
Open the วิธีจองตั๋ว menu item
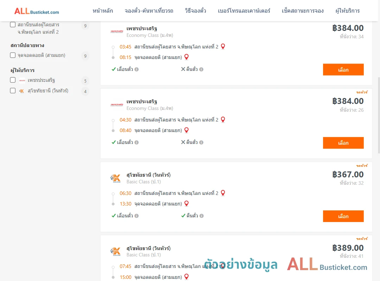(x=195, y=11)
